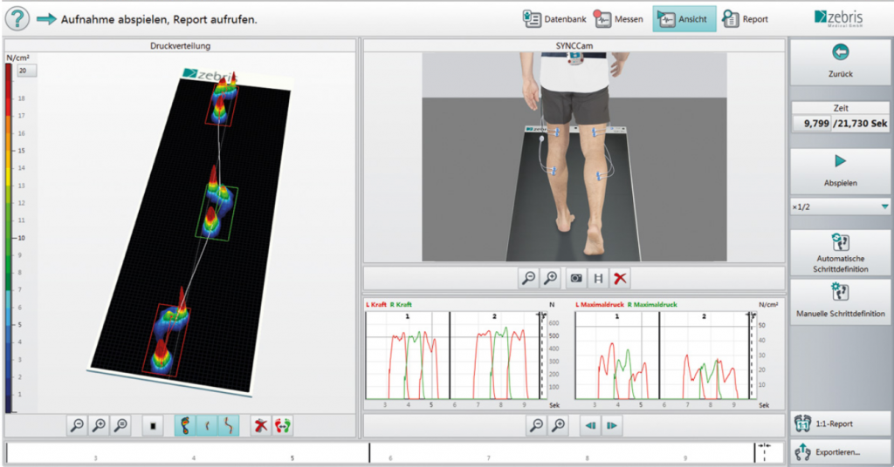The width and height of the screenshot is (894, 467).
Task: Click the SYNCCam panel title
Action: [x=574, y=45]
